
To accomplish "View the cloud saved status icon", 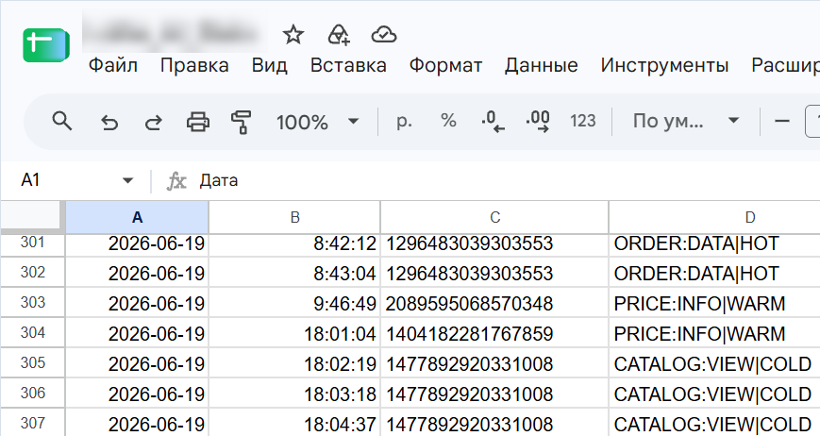I will tap(384, 35).
